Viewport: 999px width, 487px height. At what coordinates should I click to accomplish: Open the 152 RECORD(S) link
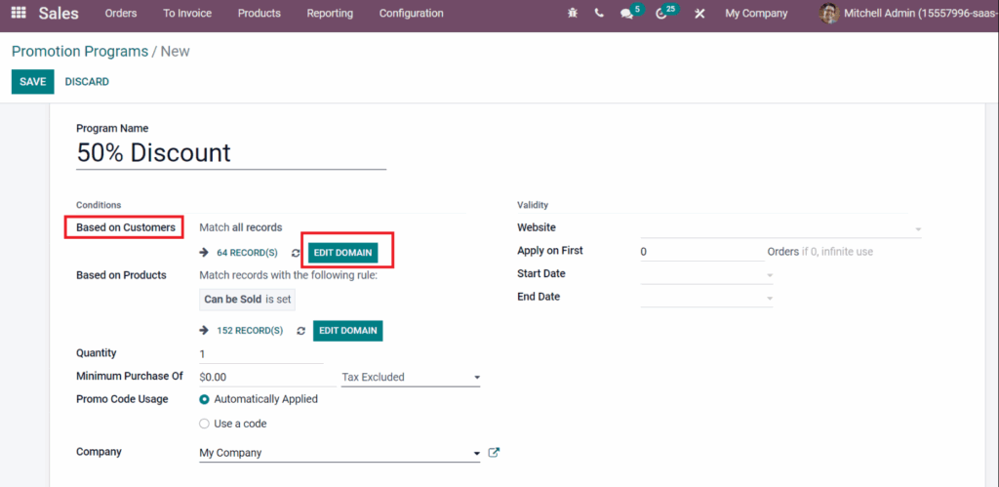coord(250,331)
